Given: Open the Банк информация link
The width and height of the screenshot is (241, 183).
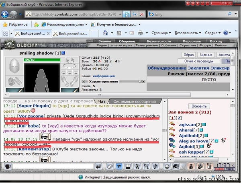Looking at the screenshot, I should [x=104, y=76].
